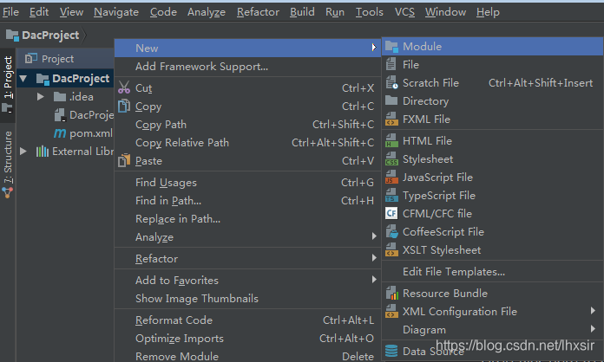This screenshot has height=362, width=604.
Task: Open the VCS menu
Action: [x=404, y=12]
